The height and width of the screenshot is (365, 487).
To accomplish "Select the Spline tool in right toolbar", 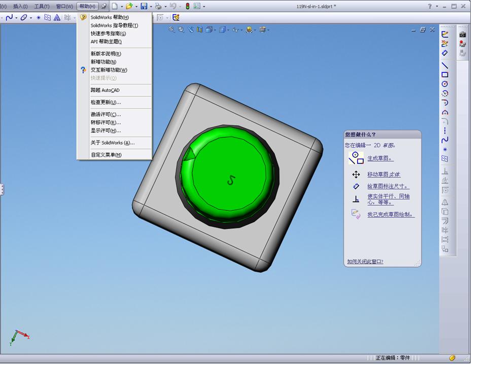I will click(x=445, y=140).
